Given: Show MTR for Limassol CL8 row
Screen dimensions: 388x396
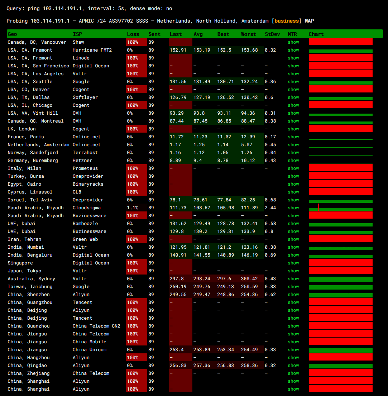Looking at the screenshot, I should pyautogui.click(x=293, y=192).
